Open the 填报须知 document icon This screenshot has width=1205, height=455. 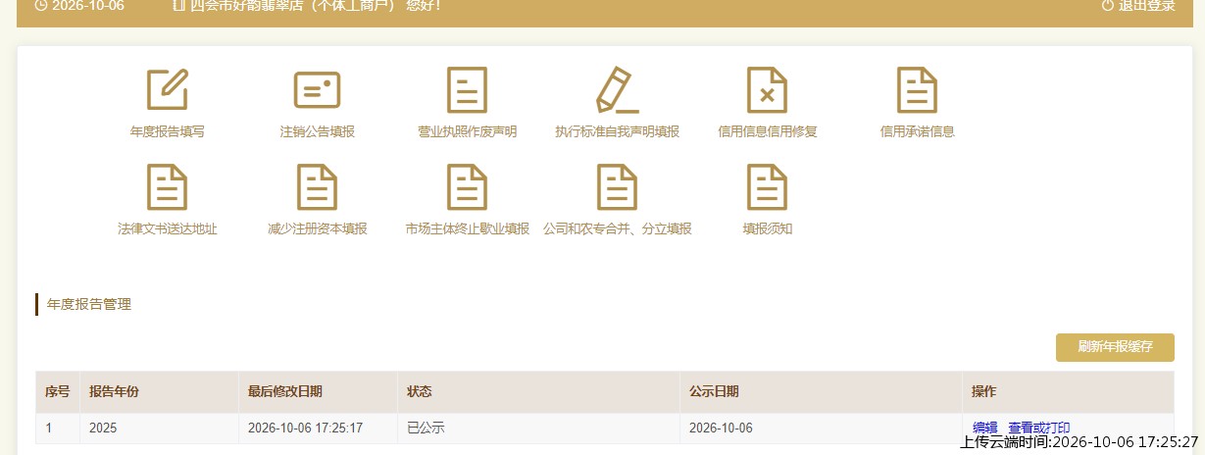pos(767,187)
